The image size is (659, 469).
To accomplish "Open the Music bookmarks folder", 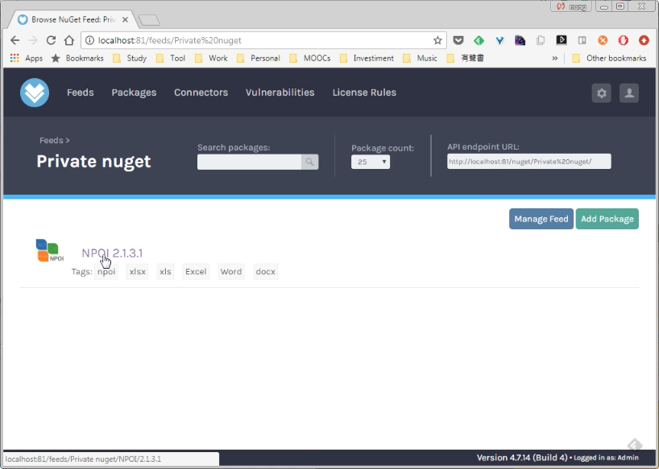I will point(420,58).
